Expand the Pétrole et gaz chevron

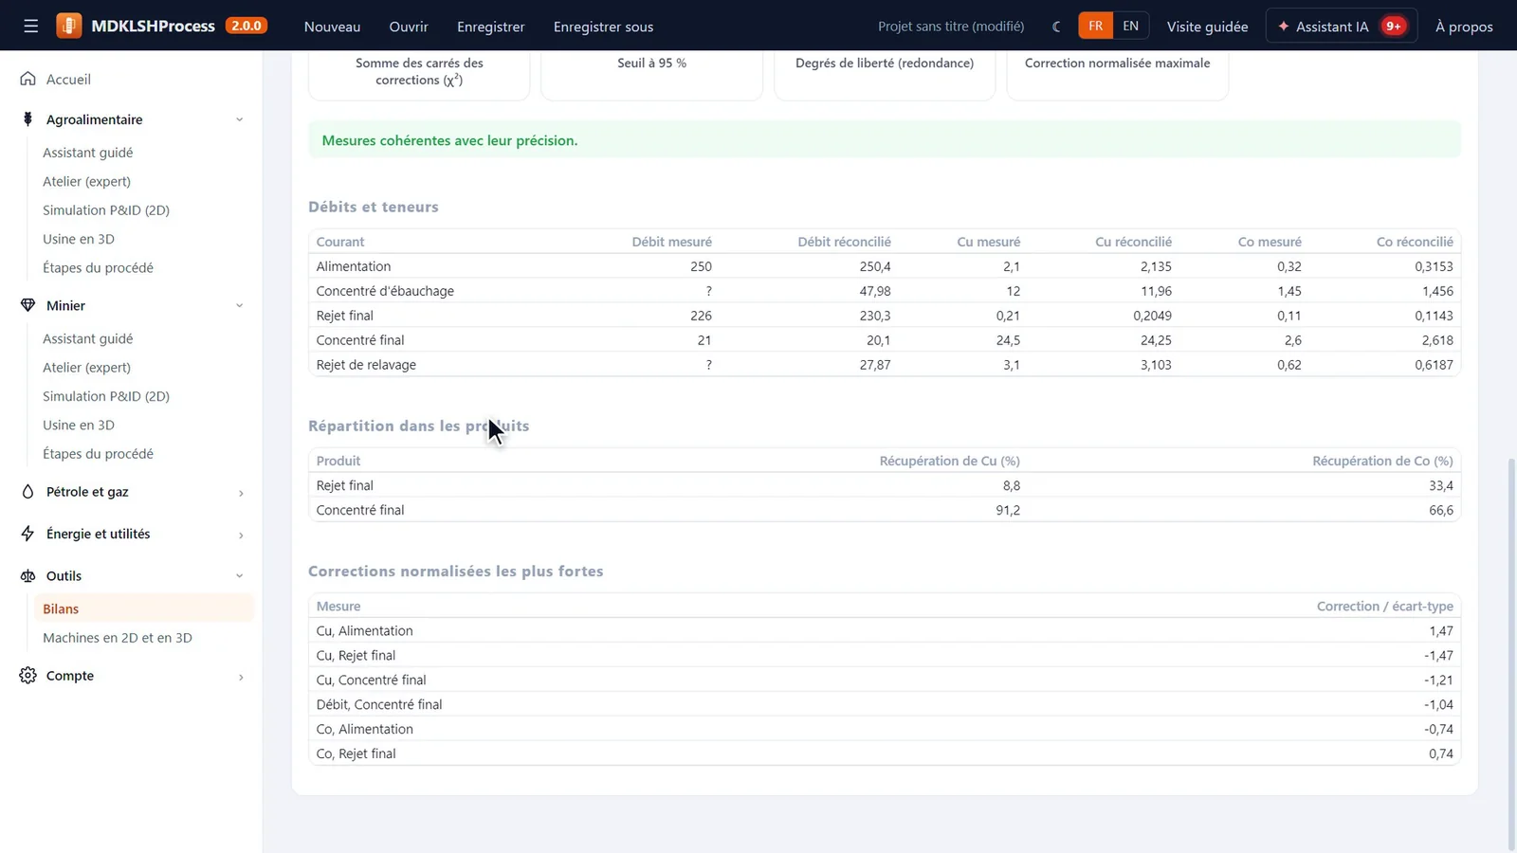tap(240, 493)
